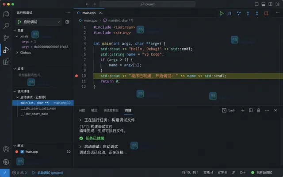
Task: Toggle primary sidebar layout icon
Action: pyautogui.click(x=256, y=4)
